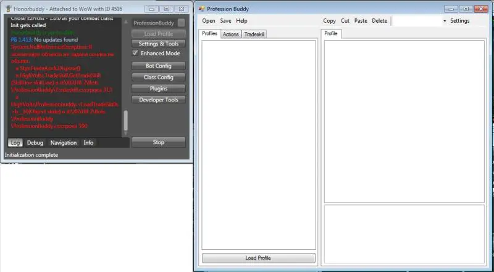The image size is (494, 272).
Task: Click Copy in the toolbar
Action: [329, 21]
